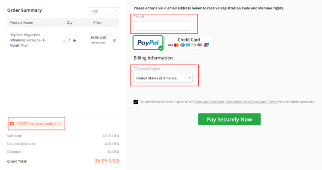The width and height of the screenshot is (322, 170).
Task: Click the Mastercard logo
Action: pyautogui.click(x=176, y=45)
